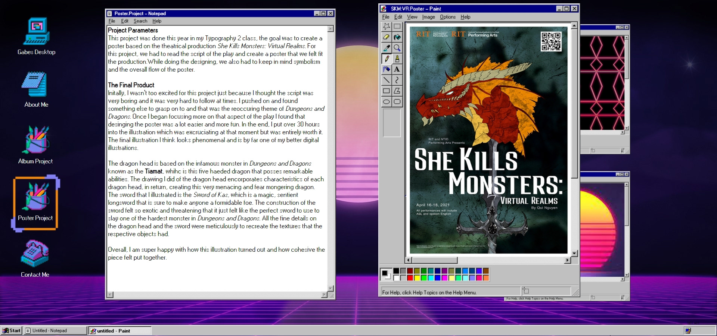Click Notepad vertical scrollbar down arrow
Image resolution: width=717 pixels, height=336 pixels.
tap(330, 288)
